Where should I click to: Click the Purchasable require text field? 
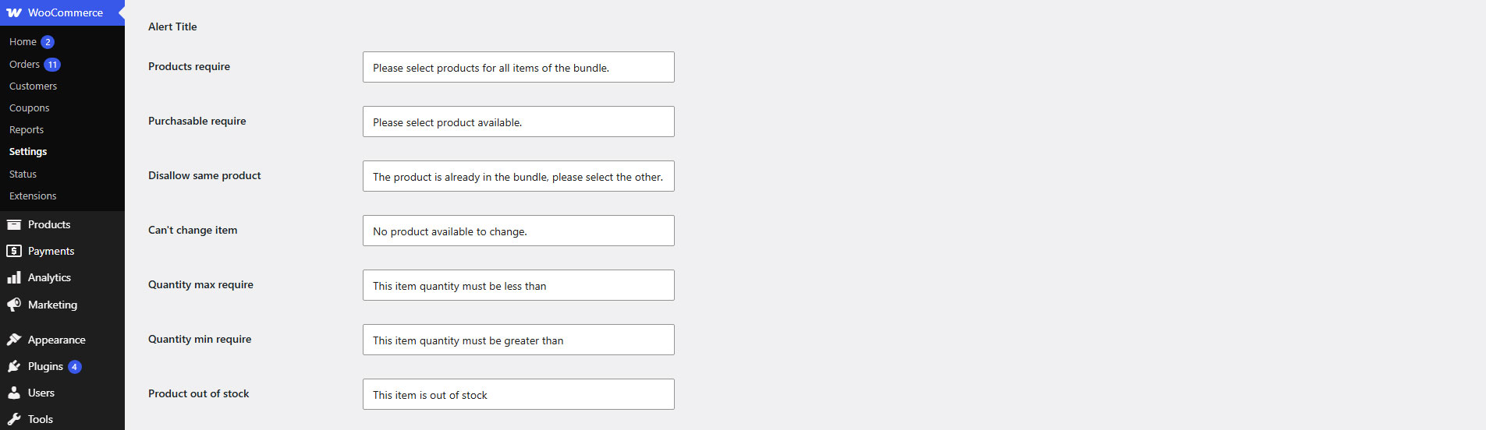519,122
